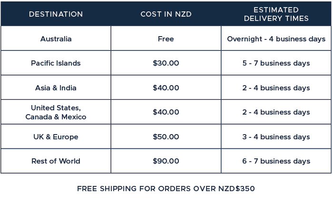Click the DESTINATION column header

[56, 14]
